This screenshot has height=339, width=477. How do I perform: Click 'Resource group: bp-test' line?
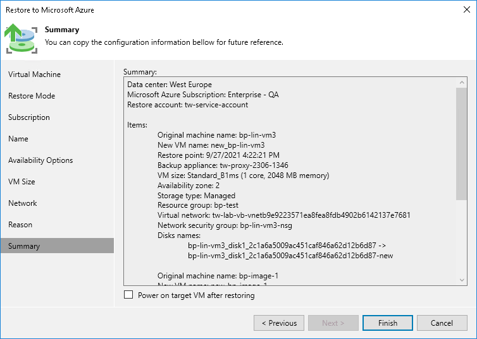click(198, 205)
